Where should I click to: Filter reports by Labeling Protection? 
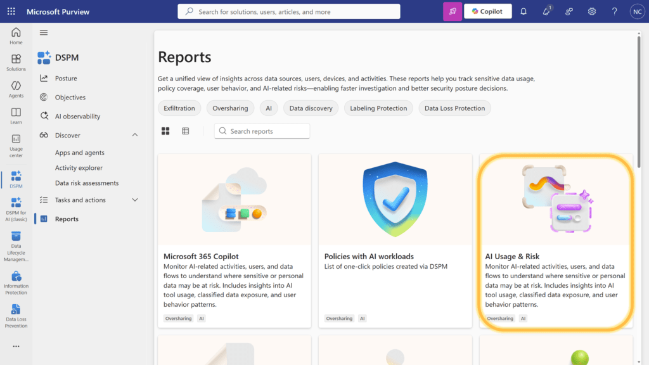pos(378,108)
